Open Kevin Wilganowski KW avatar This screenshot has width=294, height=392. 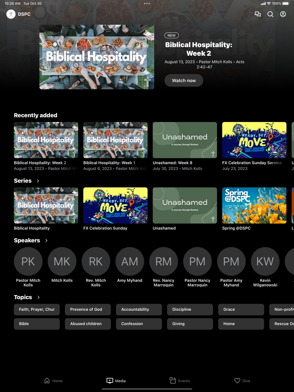265,261
